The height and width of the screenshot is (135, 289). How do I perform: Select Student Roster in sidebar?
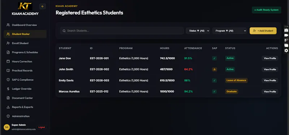pos(25,34)
